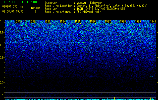Click the 1537 time marker label

click(x=108, y=21)
